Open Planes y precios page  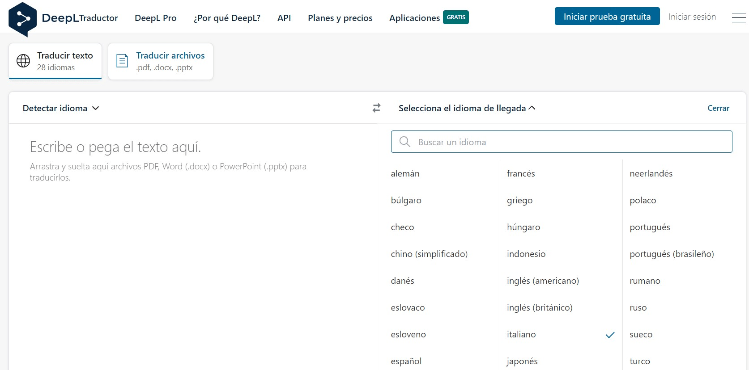coord(340,18)
